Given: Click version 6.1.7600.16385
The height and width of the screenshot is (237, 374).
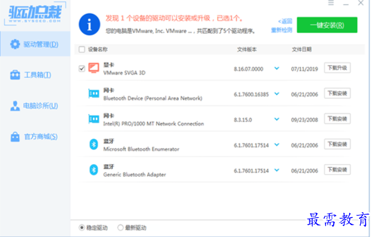Looking at the screenshot, I should pos(251,94).
